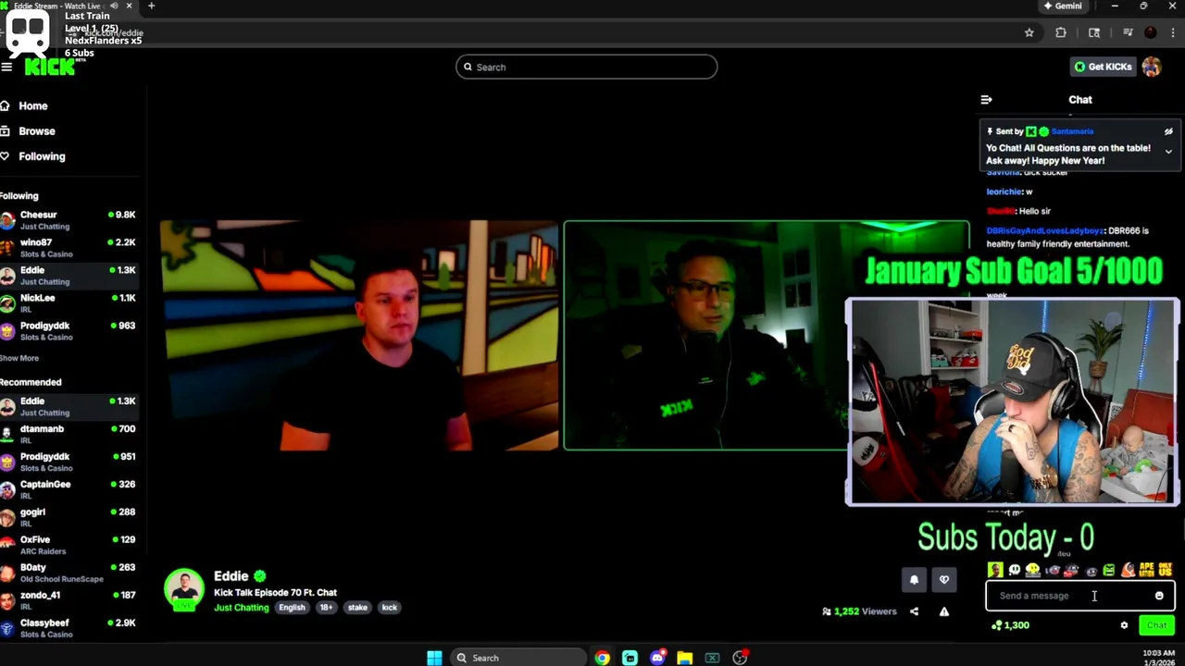Bookmark page with star icon
This screenshot has height=666, width=1185.
1029,32
